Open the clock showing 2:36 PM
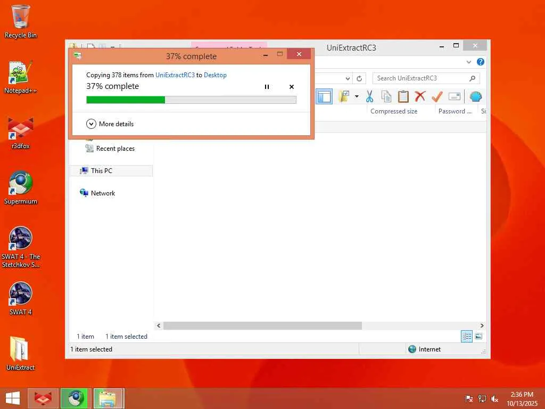Image resolution: width=545 pixels, height=409 pixels. pyautogui.click(x=522, y=398)
